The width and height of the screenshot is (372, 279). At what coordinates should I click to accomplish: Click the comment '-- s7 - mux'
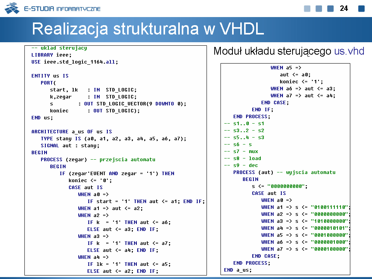click(241, 152)
